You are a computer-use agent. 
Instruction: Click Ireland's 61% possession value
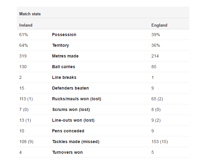(x=24, y=35)
